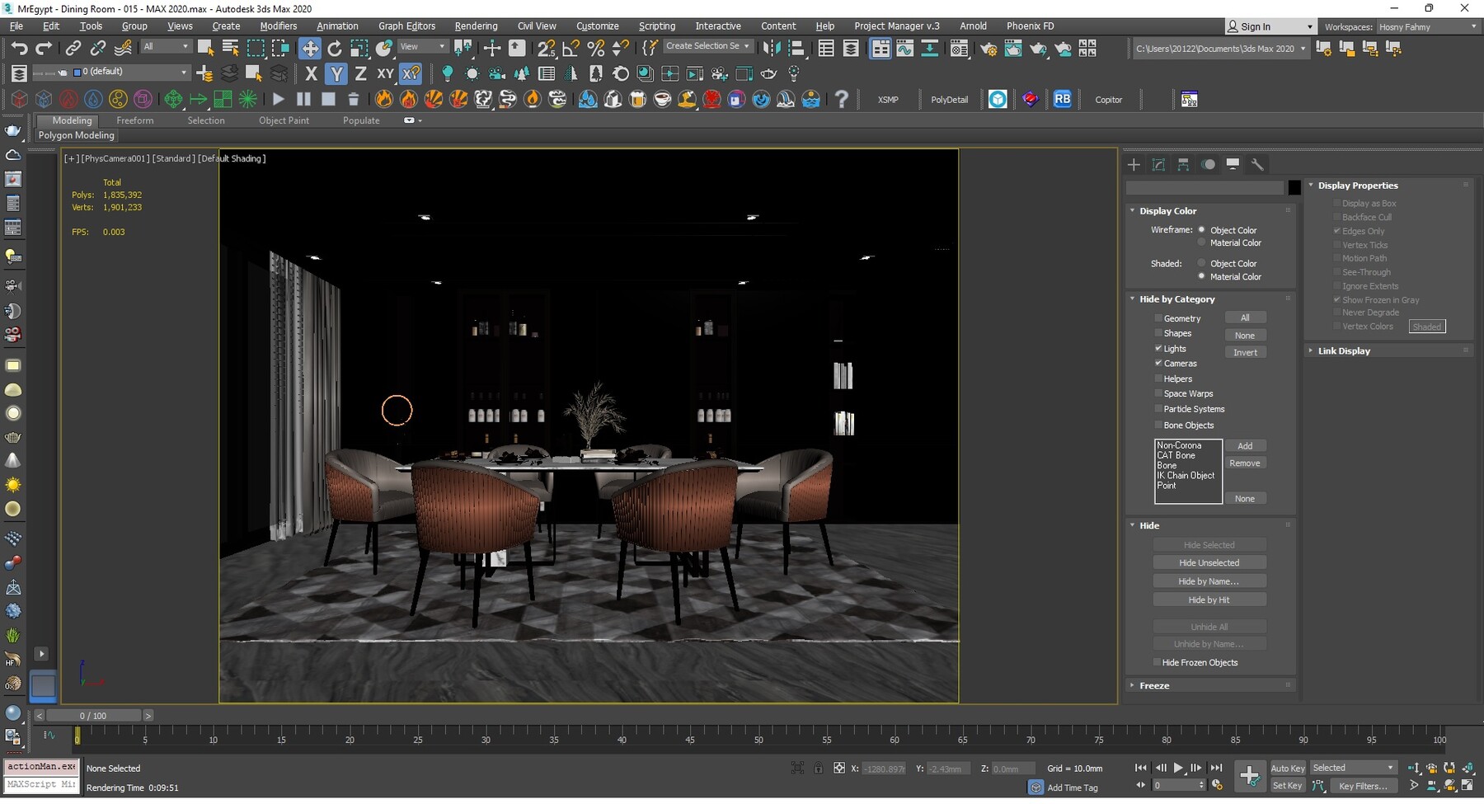Activate the Select and Rotate tool
The height and width of the screenshot is (804, 1484).
coord(335,47)
